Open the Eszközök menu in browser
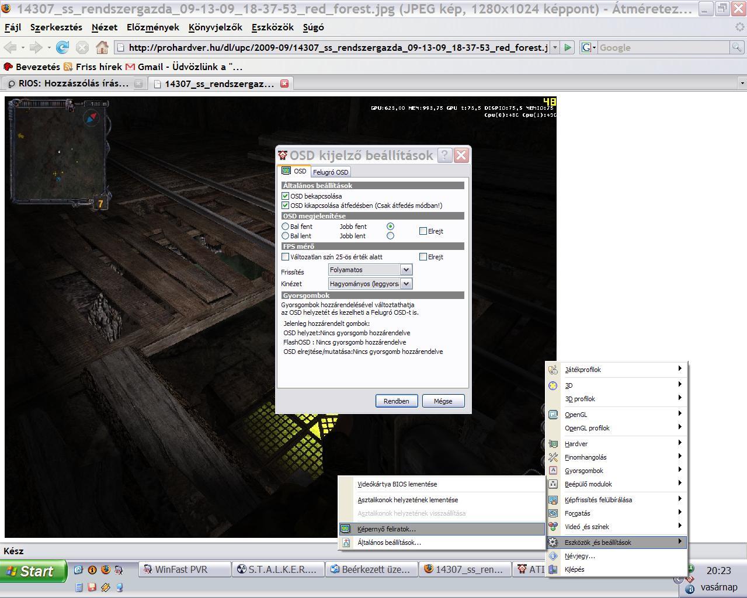 click(273, 27)
